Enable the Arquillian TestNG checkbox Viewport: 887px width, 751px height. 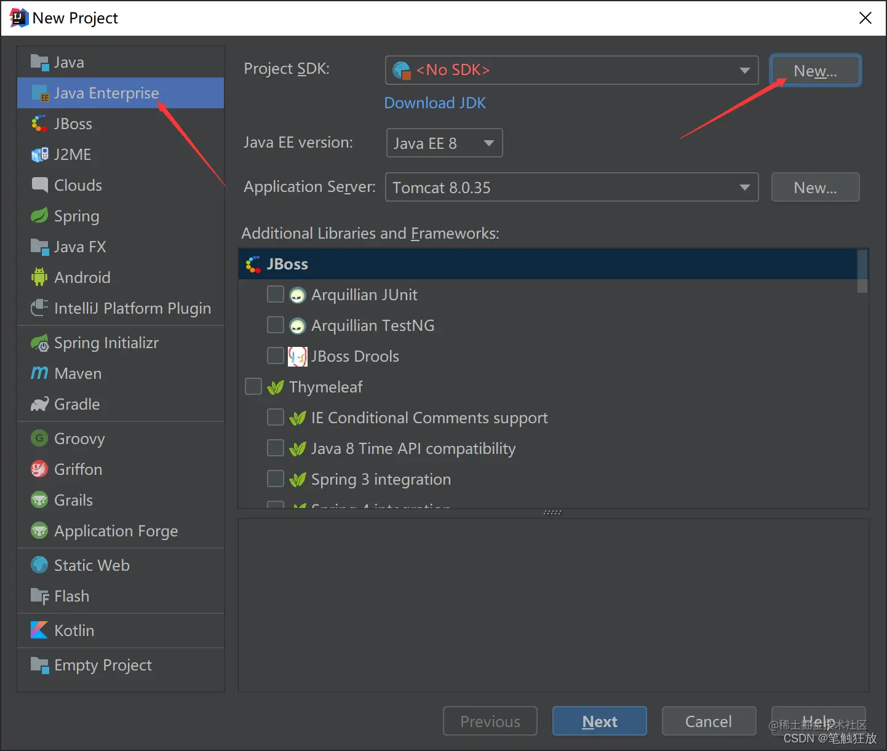click(275, 325)
